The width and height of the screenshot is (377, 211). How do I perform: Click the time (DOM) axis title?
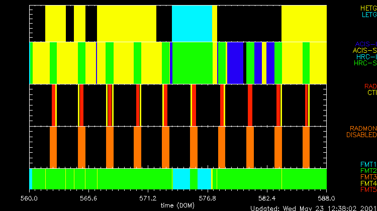click(178, 205)
